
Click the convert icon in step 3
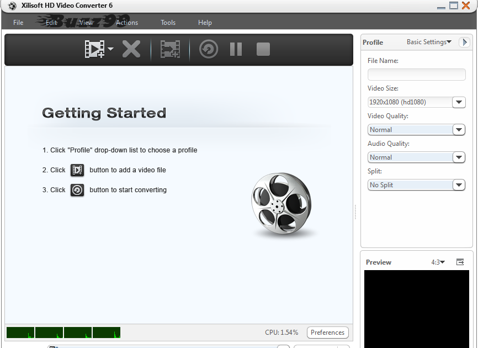(x=77, y=190)
